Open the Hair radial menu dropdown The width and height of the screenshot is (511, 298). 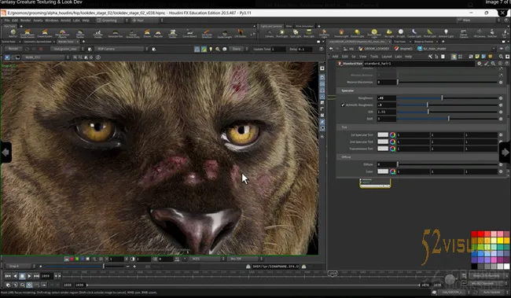pyautogui.click(x=147, y=20)
